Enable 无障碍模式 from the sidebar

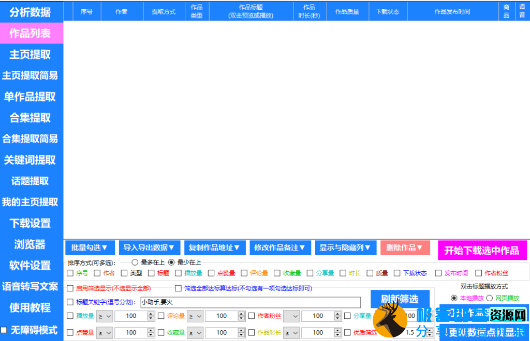(31, 329)
